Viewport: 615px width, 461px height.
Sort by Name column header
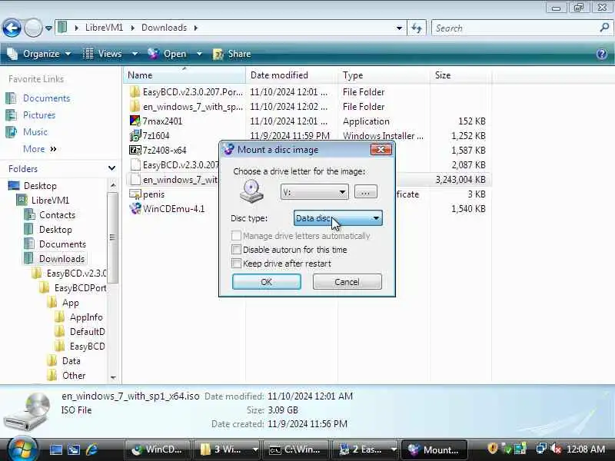(x=184, y=75)
